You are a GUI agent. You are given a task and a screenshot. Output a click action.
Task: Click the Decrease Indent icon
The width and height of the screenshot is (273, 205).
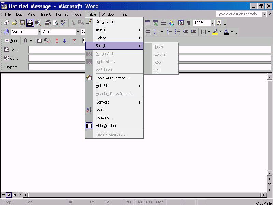pyautogui.click(x=186, y=32)
